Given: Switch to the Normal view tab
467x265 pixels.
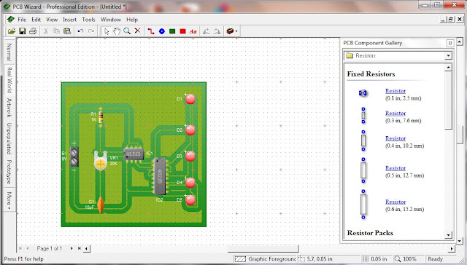Looking at the screenshot, I should pyautogui.click(x=9, y=52).
